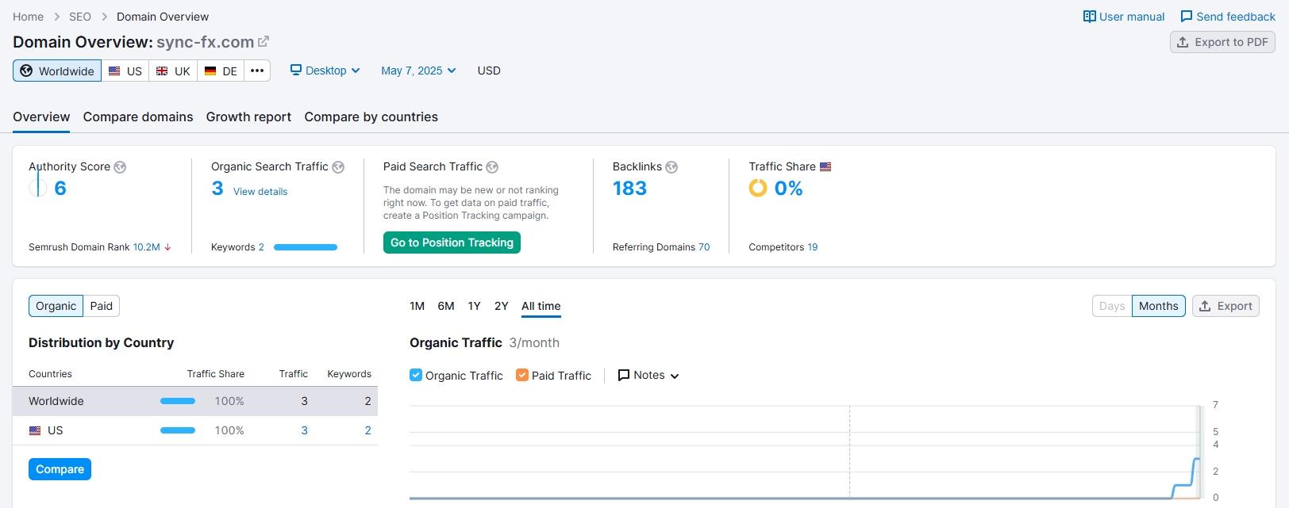Go to SEO in the breadcrumb
The height and width of the screenshot is (508, 1289).
(x=80, y=17)
